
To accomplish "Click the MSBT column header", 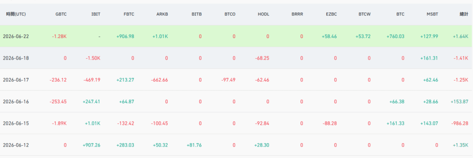I will (x=433, y=14).
